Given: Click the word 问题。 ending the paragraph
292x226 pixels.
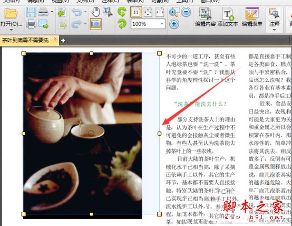Looking at the screenshot, I should [172, 88].
